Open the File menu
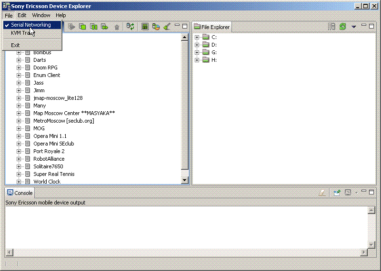This screenshot has height=271, width=381. coord(9,15)
